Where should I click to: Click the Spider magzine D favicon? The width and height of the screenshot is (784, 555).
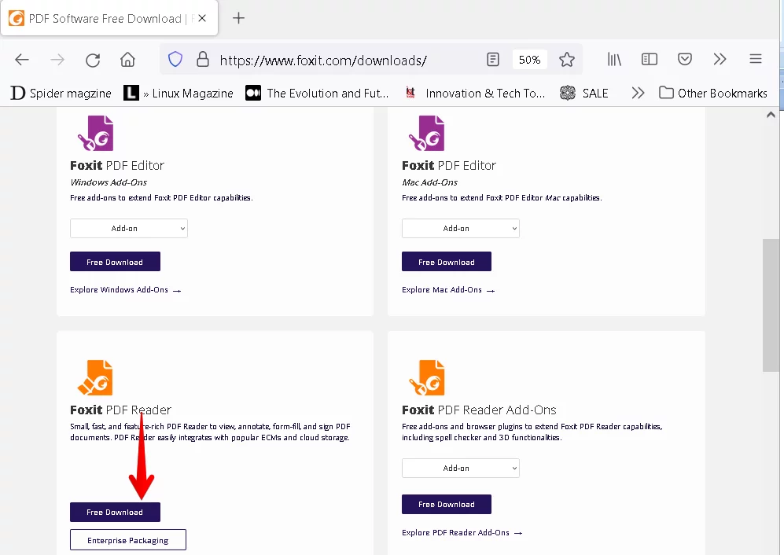tap(18, 93)
